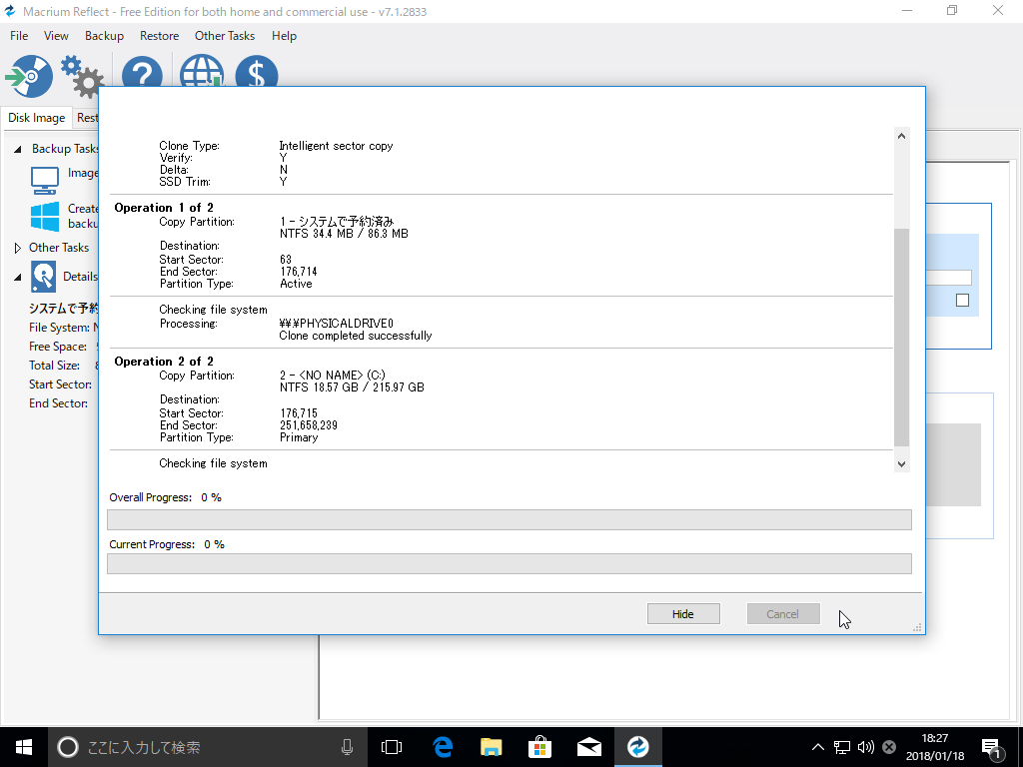The image size is (1023, 767).
Task: Click Macrium Reflect taskbar icon
Action: 638,747
